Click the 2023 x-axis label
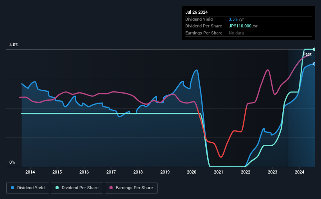 273,172
